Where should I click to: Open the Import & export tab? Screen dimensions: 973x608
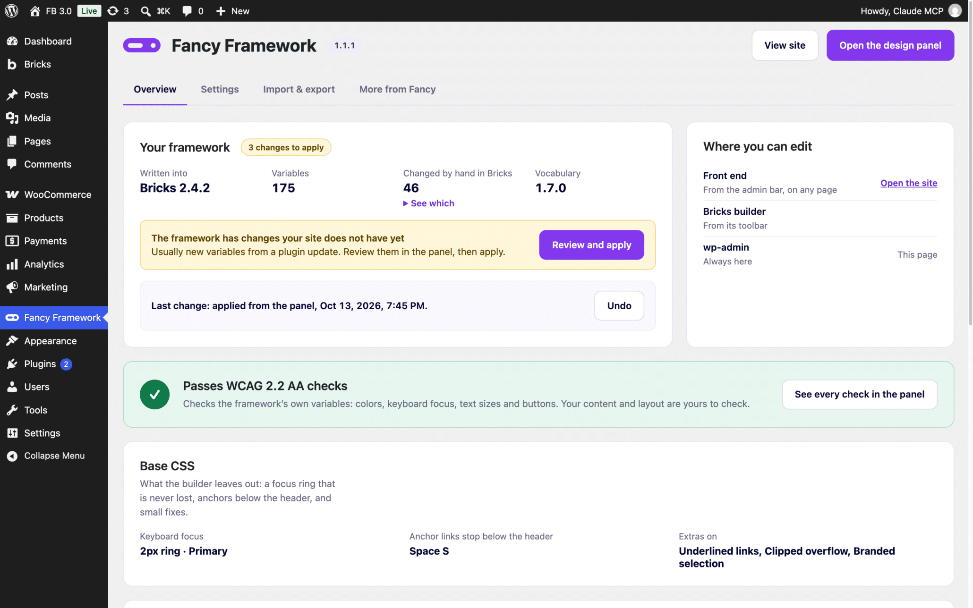point(299,89)
